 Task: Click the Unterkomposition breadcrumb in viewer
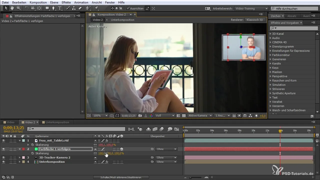tap(122, 20)
